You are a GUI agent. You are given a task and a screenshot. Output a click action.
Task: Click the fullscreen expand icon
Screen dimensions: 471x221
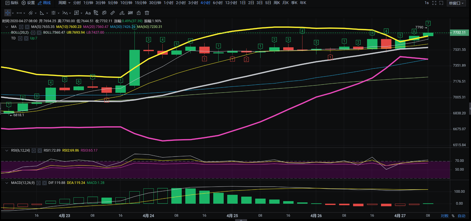coord(434,3)
